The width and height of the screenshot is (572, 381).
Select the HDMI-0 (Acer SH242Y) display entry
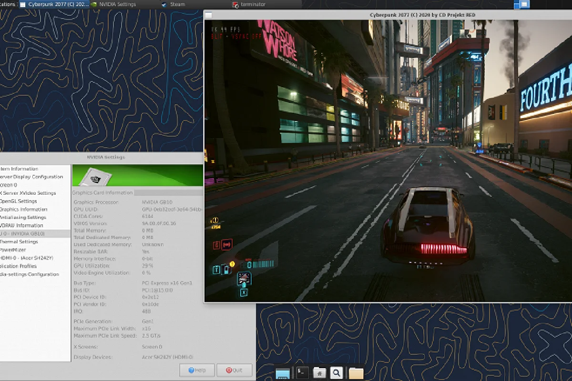click(27, 258)
